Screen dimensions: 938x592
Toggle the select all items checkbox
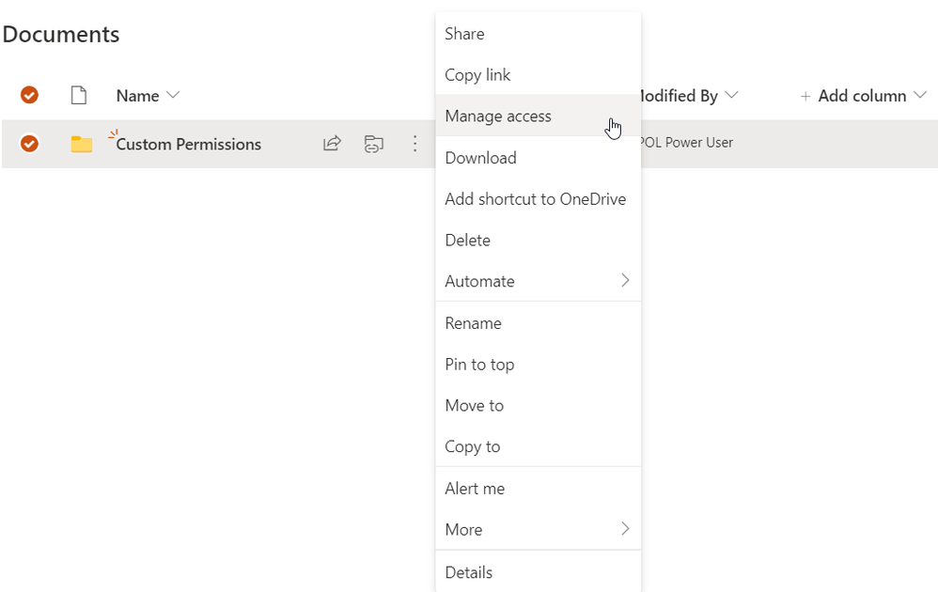click(29, 95)
